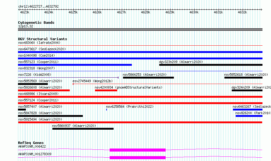Click the chr12:4622727..4632792 coordinate text
271x161 pixels.
point(38,6)
